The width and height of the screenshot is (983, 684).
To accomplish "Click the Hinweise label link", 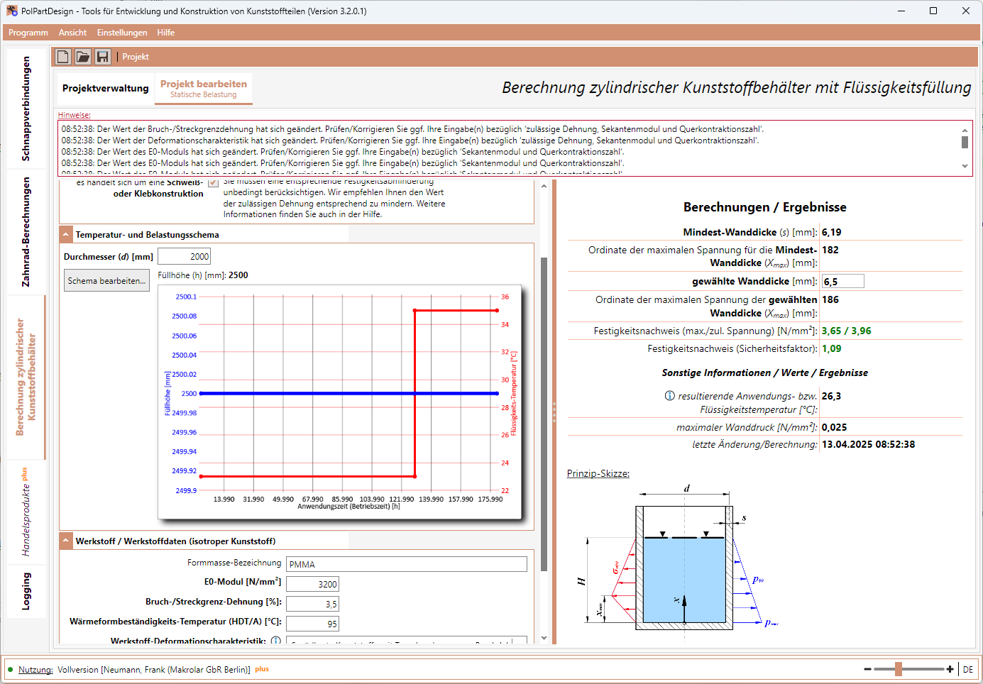I will [x=75, y=115].
